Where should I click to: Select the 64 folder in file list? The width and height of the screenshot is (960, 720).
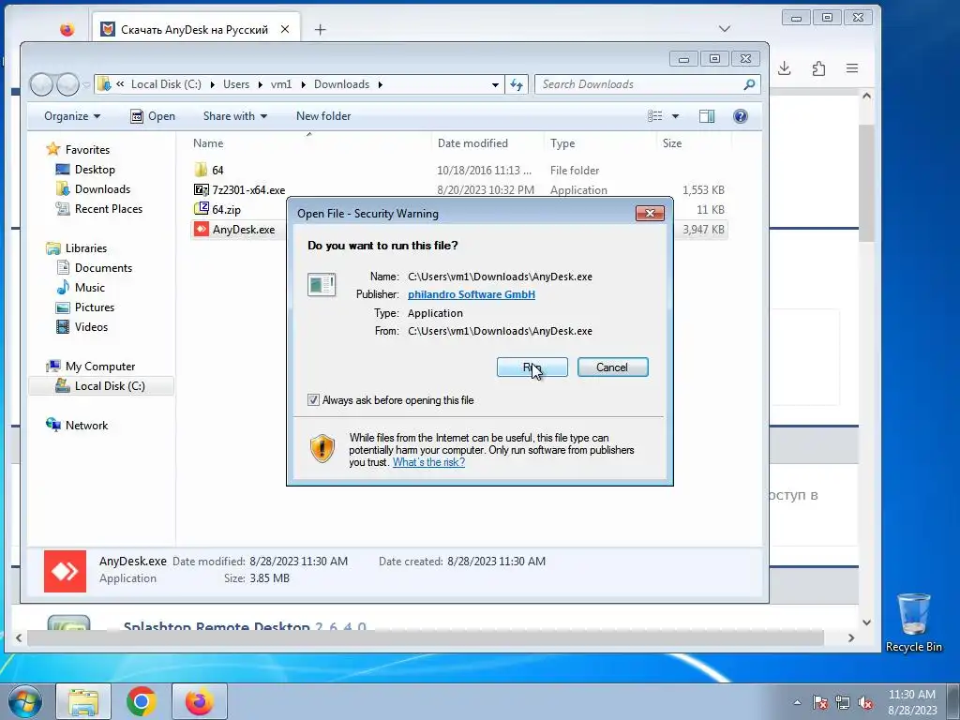pos(217,171)
